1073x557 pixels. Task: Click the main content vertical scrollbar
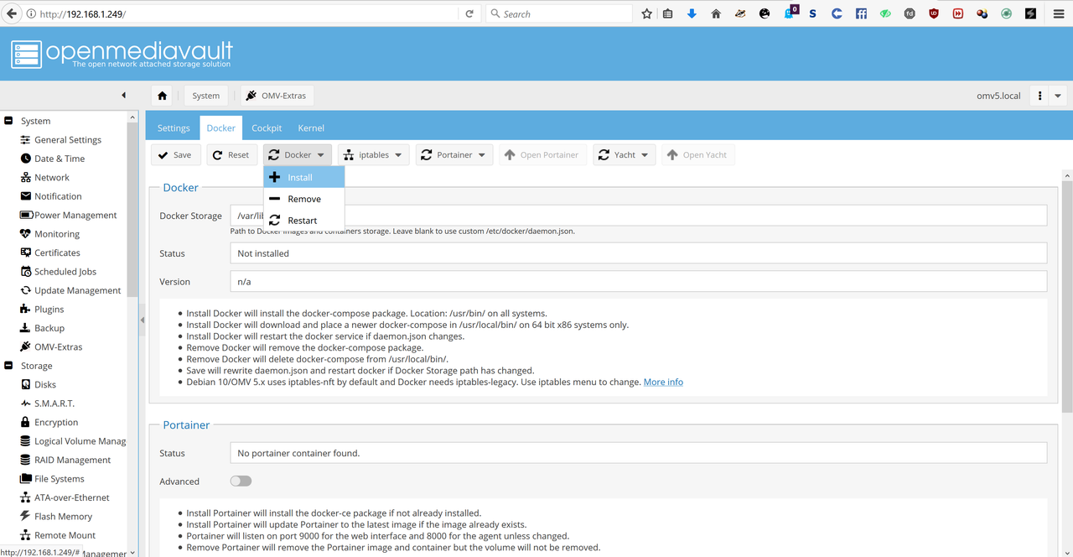point(1067,298)
